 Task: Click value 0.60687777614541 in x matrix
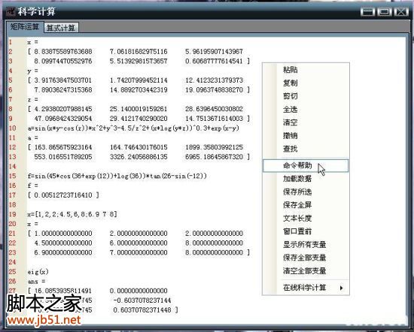tap(214, 61)
